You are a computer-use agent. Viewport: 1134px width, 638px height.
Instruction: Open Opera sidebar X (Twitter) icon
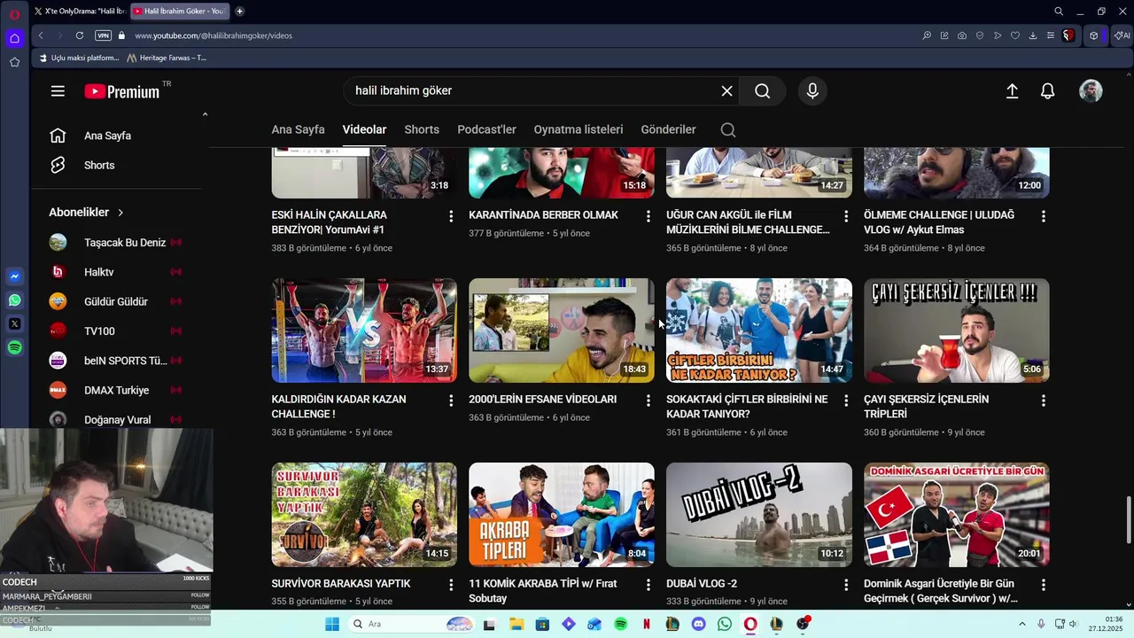15,324
